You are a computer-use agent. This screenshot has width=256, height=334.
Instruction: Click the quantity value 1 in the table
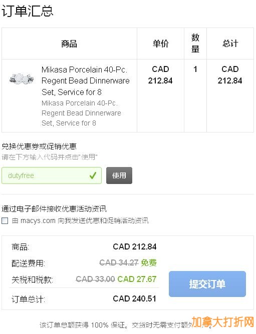(x=195, y=69)
